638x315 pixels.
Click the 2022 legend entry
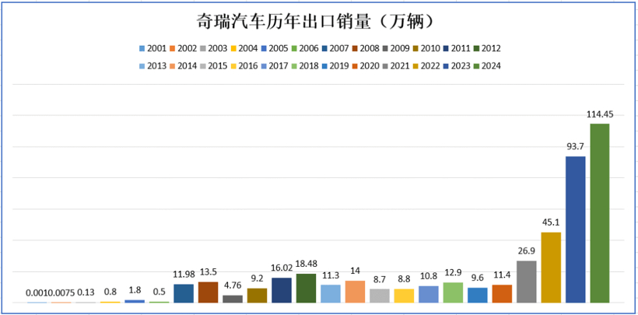(426, 66)
